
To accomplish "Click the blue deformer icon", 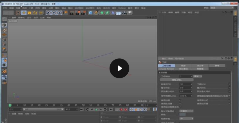I will 113,13.
